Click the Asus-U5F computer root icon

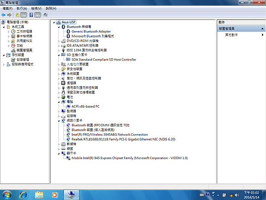[x=59, y=22]
